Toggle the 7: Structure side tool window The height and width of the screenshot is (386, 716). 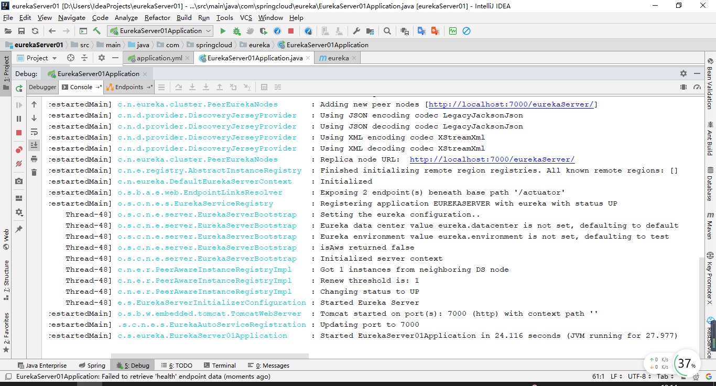[x=6, y=280]
